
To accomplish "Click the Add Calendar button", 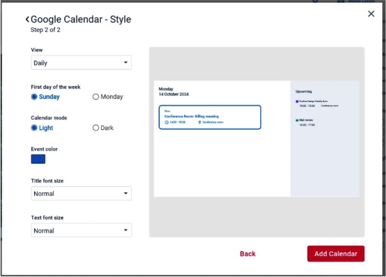I will click(x=335, y=254).
